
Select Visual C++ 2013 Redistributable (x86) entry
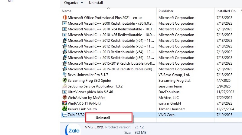coord(110,58)
